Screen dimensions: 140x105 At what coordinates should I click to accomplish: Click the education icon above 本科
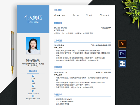click(33, 81)
